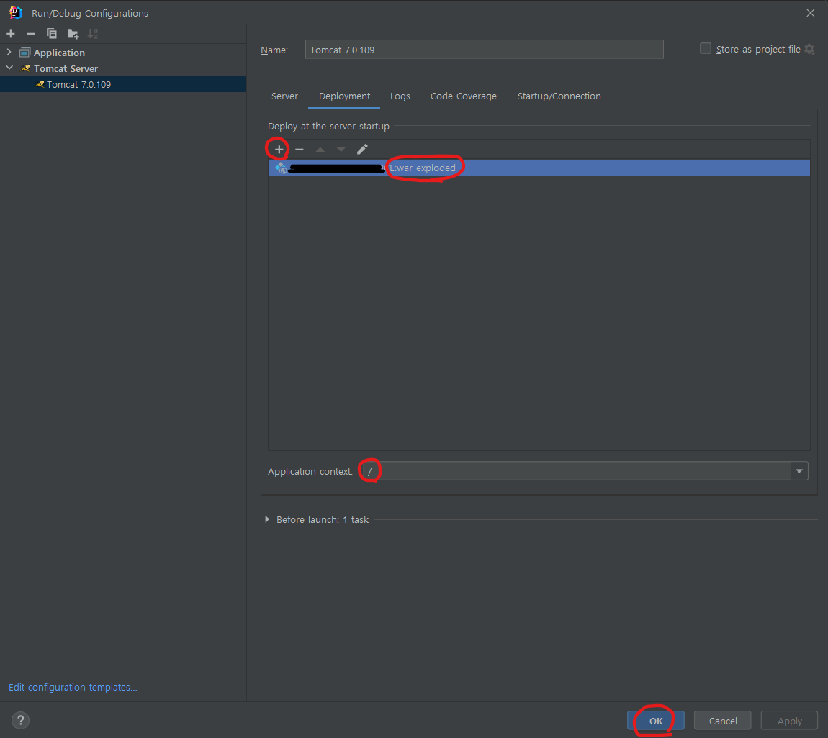Copy the selected configuration
The height and width of the screenshot is (738, 828).
pyautogui.click(x=51, y=34)
